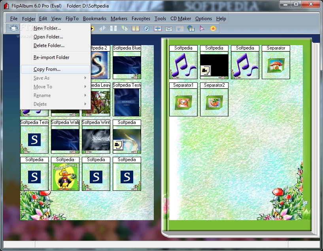
Task: Click the horizontal arrows fit-width icon
Action: coord(158,29)
